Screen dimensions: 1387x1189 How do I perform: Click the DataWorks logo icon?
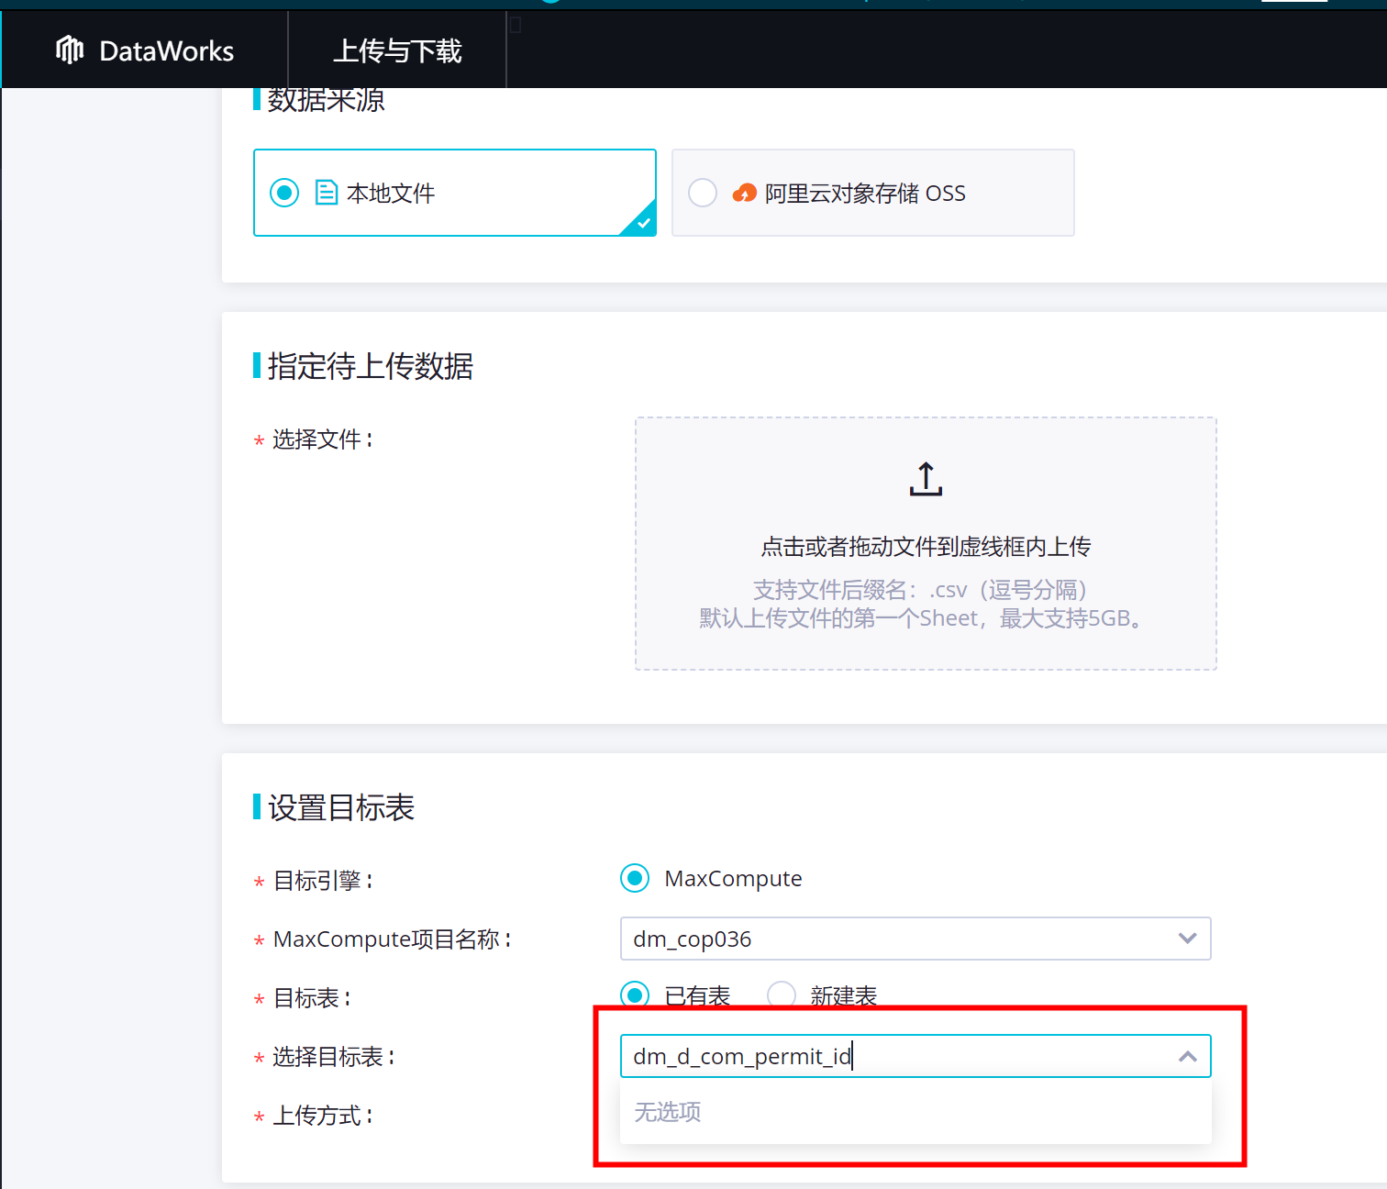(70, 50)
